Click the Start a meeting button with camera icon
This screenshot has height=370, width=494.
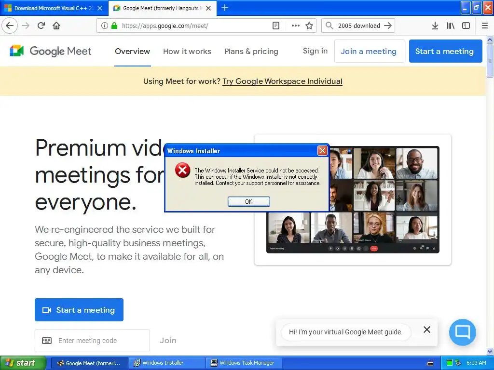pyautogui.click(x=79, y=310)
